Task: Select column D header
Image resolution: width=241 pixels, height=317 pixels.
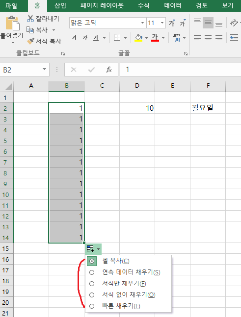Action: tap(137, 86)
